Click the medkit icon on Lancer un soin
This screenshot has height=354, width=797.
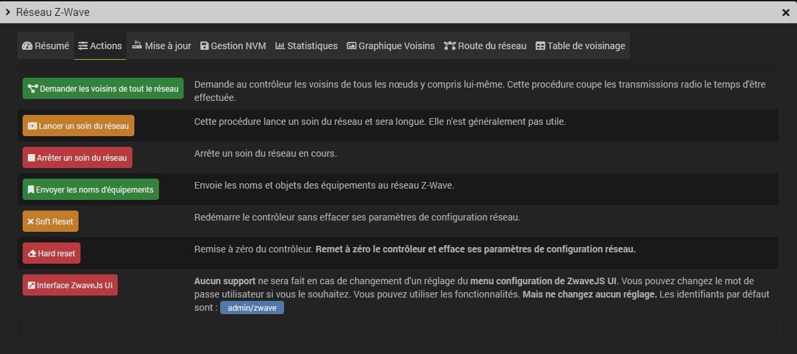pyautogui.click(x=32, y=126)
